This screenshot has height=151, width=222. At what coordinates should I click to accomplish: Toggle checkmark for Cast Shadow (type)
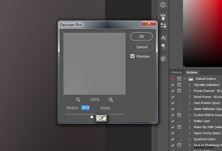(x=173, y=103)
